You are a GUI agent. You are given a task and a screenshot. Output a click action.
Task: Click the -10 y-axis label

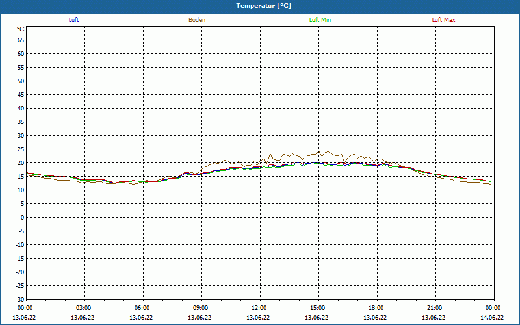click(x=20, y=245)
